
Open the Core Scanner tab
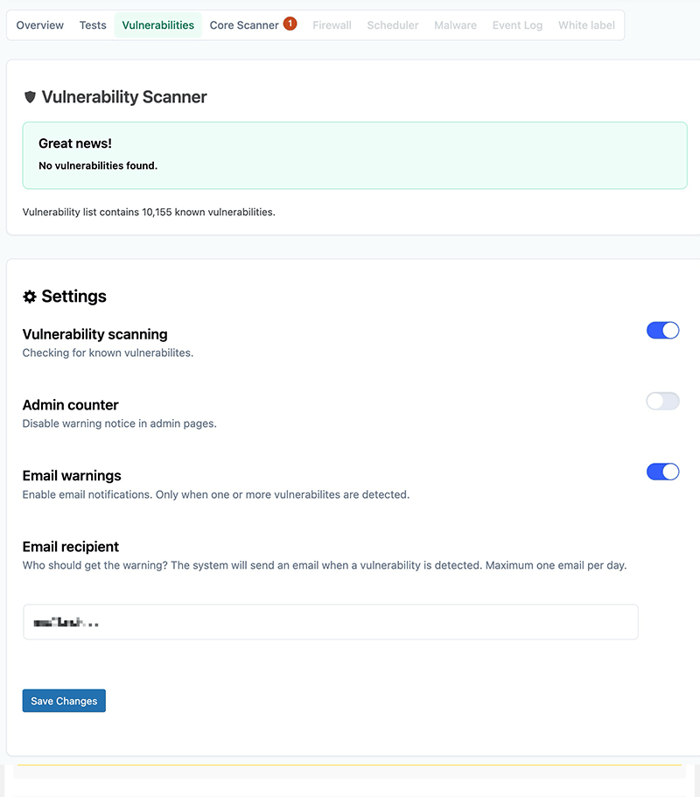[244, 25]
